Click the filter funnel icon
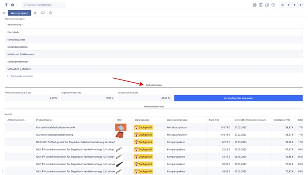The height and width of the screenshot is (175, 308). 6,5
